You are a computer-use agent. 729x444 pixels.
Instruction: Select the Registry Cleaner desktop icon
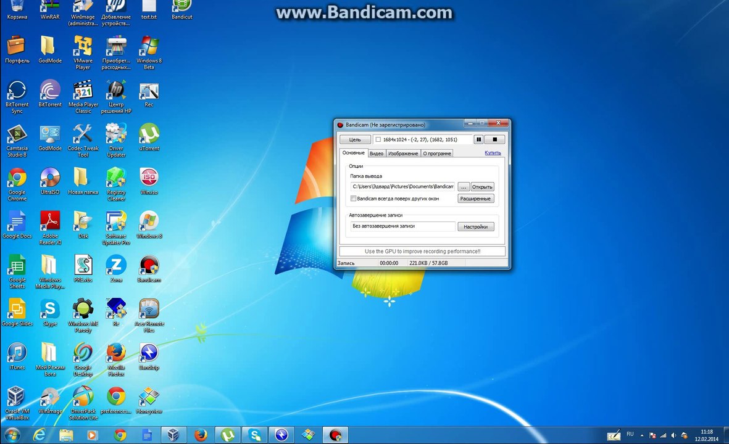click(116, 184)
